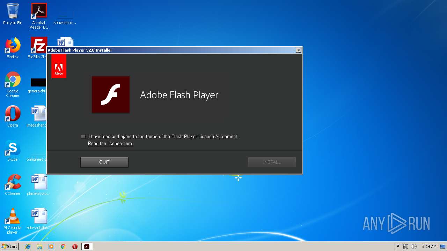
Task: Select the relevantdini... Word document
Action: [x=39, y=219]
